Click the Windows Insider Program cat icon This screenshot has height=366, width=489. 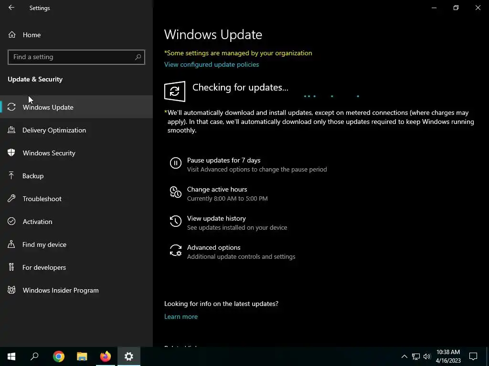[x=11, y=290]
